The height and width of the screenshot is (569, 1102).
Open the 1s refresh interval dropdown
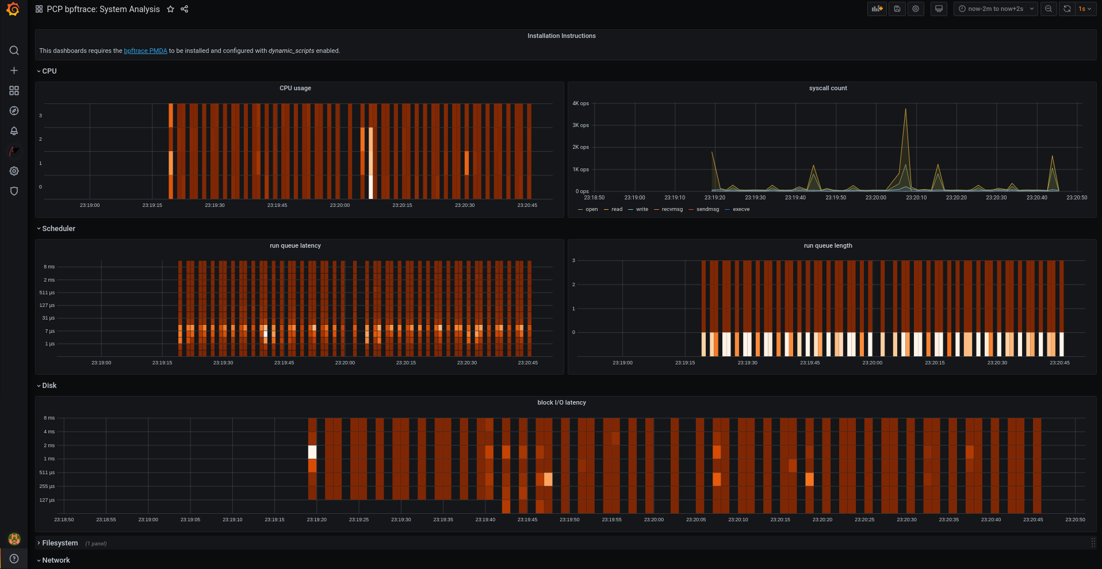1085,9
